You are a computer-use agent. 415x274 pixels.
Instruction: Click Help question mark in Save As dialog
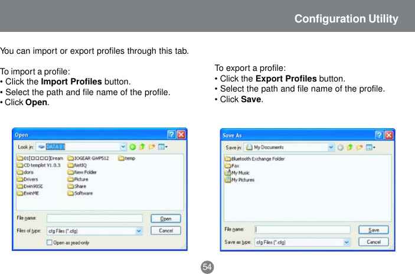[x=379, y=135]
